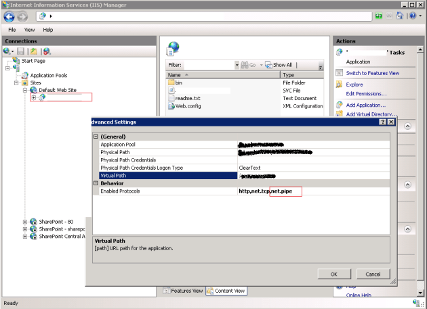Select Application Pools in the tree

pos(49,75)
